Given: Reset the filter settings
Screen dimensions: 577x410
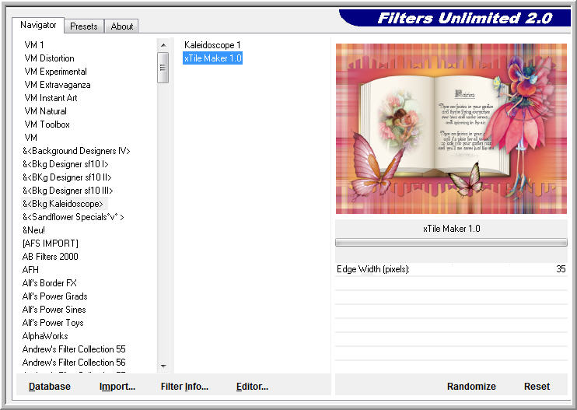Looking at the screenshot, I should click(537, 387).
